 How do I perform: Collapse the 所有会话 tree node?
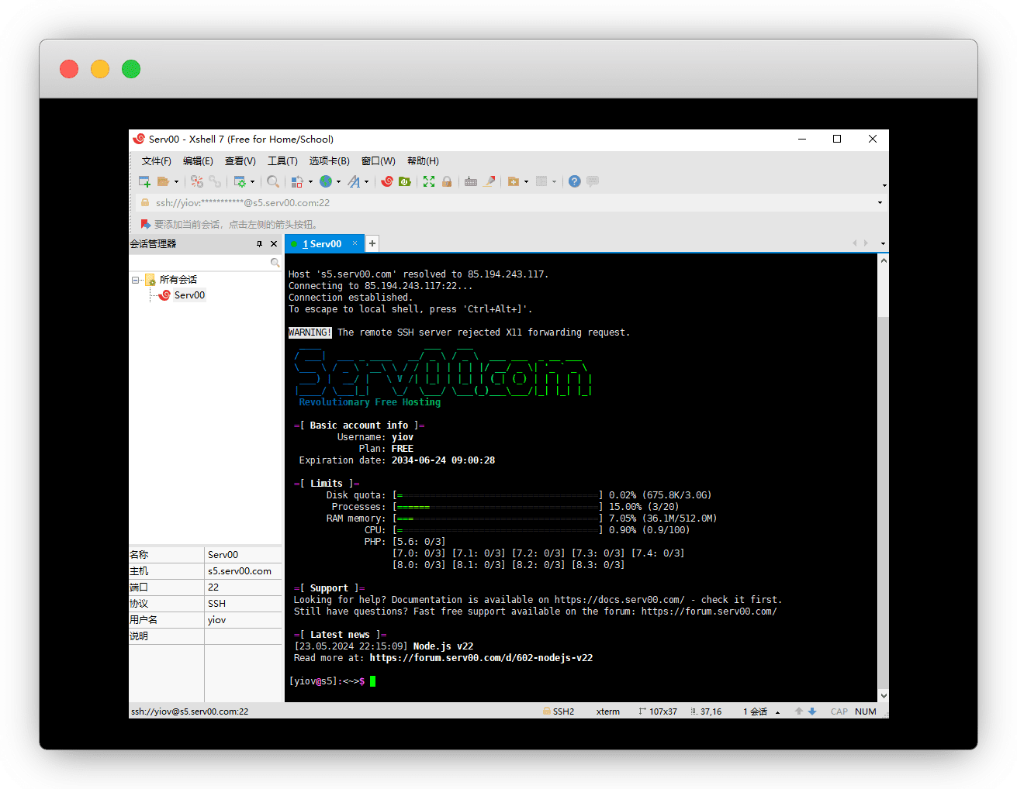135,280
